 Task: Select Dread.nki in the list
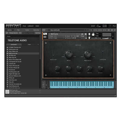[x=23, y=70]
